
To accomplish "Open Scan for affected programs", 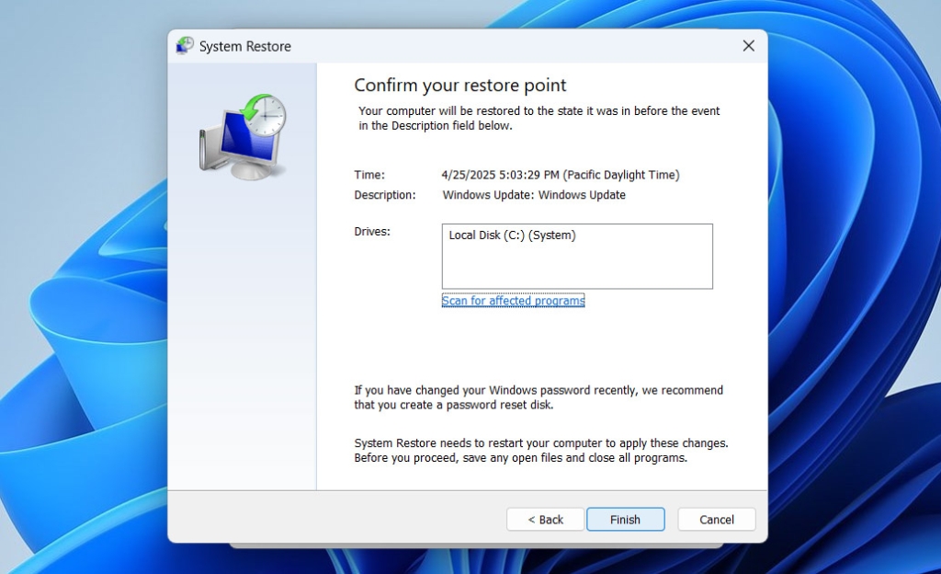I will [513, 300].
